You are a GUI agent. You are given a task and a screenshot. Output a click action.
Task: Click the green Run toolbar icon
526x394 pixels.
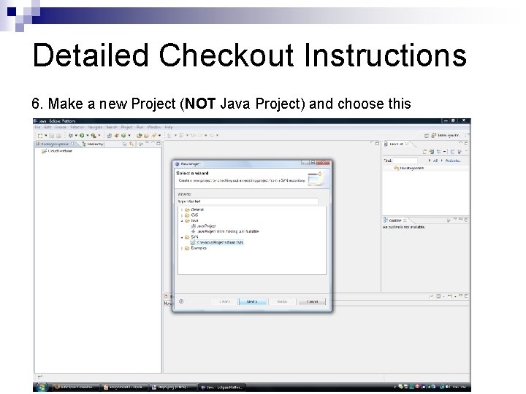point(82,136)
